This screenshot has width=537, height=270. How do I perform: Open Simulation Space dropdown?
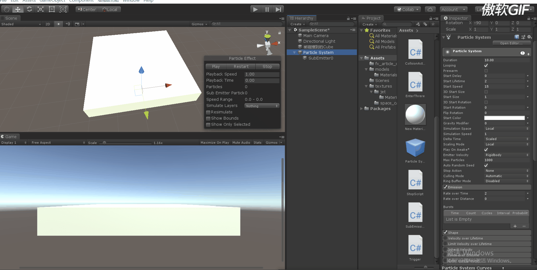(x=507, y=129)
